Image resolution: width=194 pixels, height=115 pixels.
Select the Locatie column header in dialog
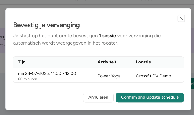(x=143, y=62)
